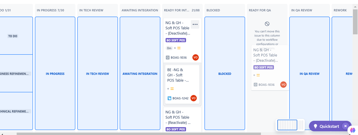
Task: Select the BLOCKED drop zone
Action: coord(225,73)
